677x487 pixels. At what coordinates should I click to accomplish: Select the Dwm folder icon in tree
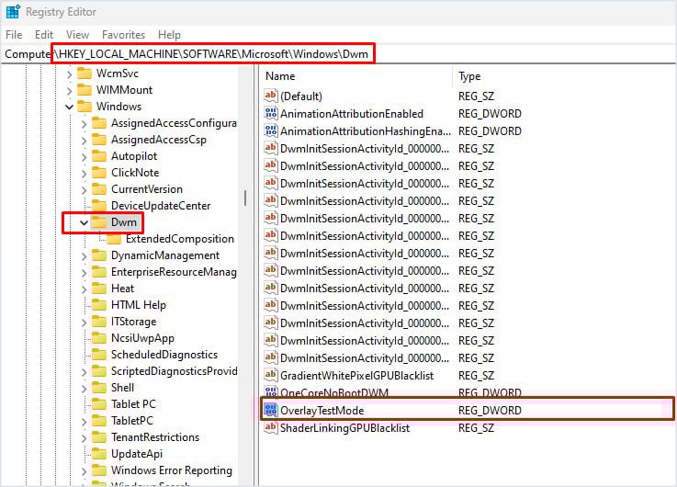pyautogui.click(x=99, y=222)
